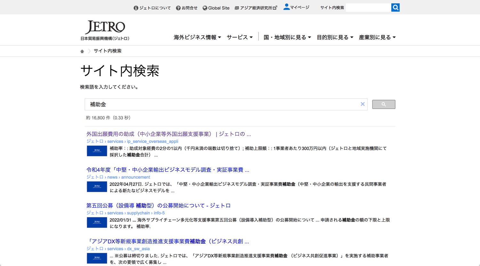This screenshot has width=480, height=266.
Task: Click JETRO thumbnail of 外国出願費用 result
Action: click(97, 151)
